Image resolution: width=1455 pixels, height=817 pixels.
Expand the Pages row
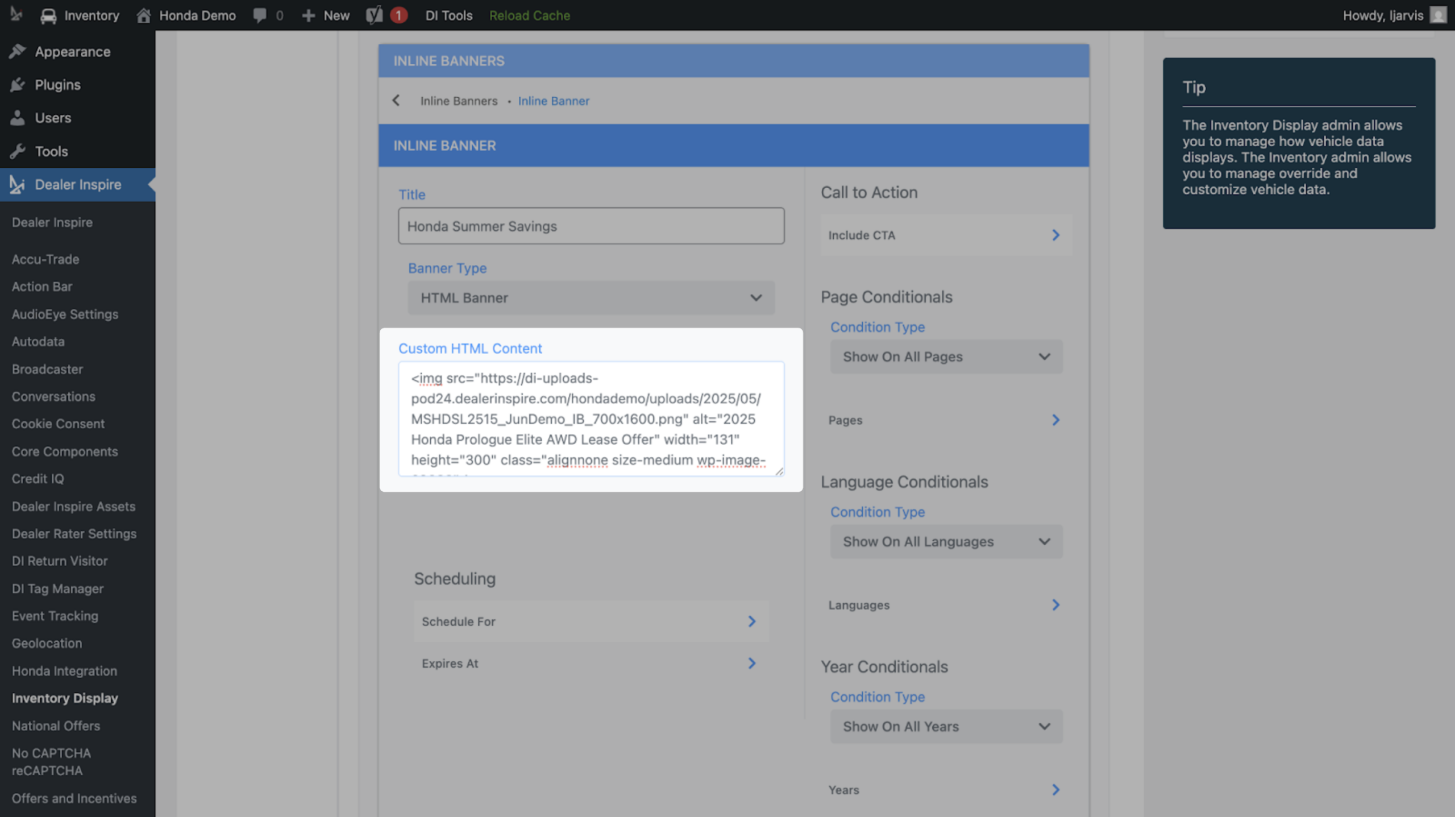946,420
